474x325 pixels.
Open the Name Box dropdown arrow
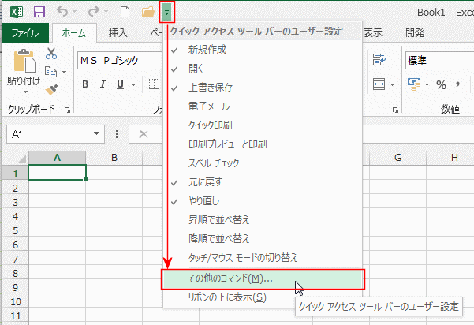[x=96, y=133]
